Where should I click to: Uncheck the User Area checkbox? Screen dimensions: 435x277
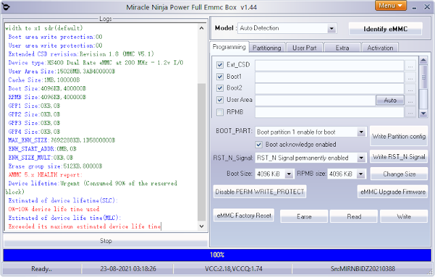(220, 100)
